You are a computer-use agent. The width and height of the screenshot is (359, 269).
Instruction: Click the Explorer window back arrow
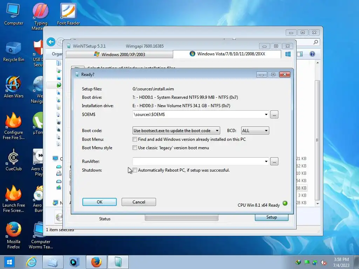click(51, 42)
